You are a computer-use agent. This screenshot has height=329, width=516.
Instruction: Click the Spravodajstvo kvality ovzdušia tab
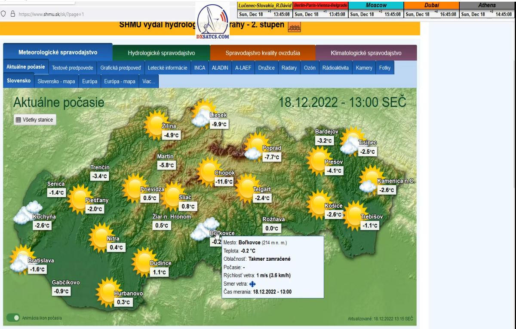[263, 53]
